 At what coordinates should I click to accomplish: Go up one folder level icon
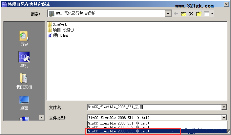coord(183,14)
